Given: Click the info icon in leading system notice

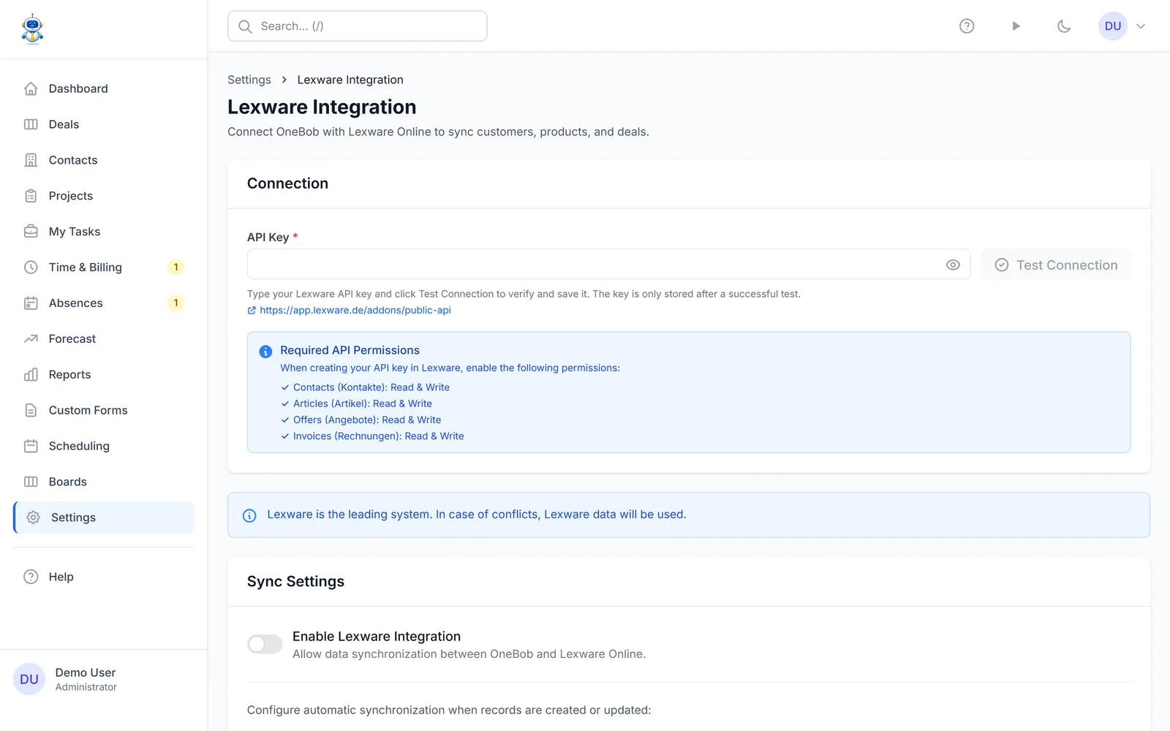Looking at the screenshot, I should [249, 515].
